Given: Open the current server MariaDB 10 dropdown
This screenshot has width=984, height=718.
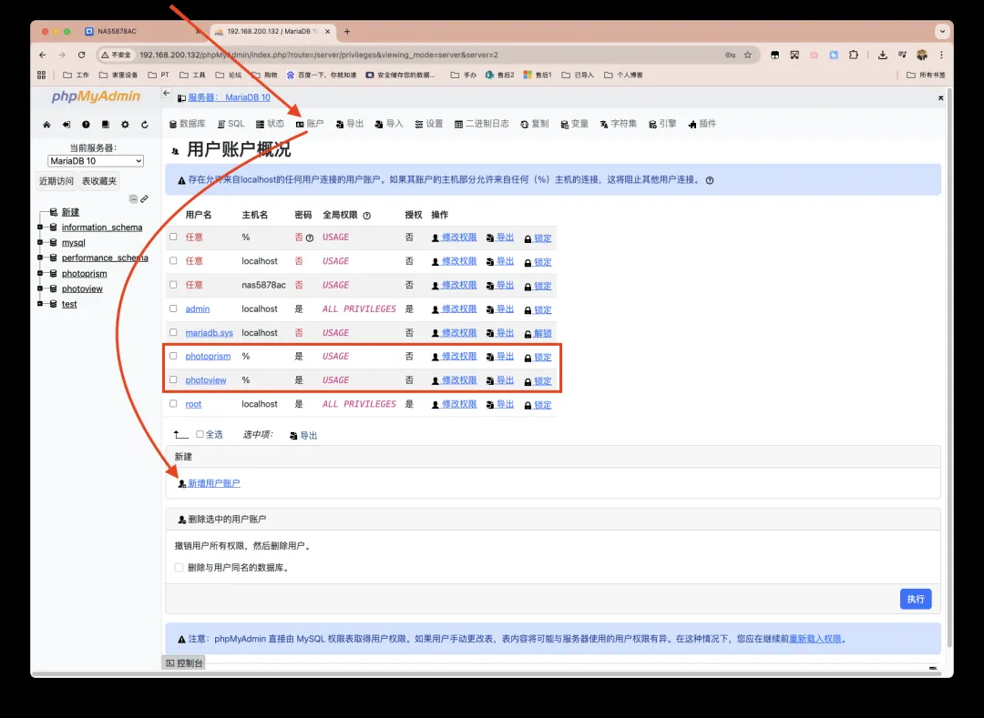Looking at the screenshot, I should pyautogui.click(x=96, y=161).
